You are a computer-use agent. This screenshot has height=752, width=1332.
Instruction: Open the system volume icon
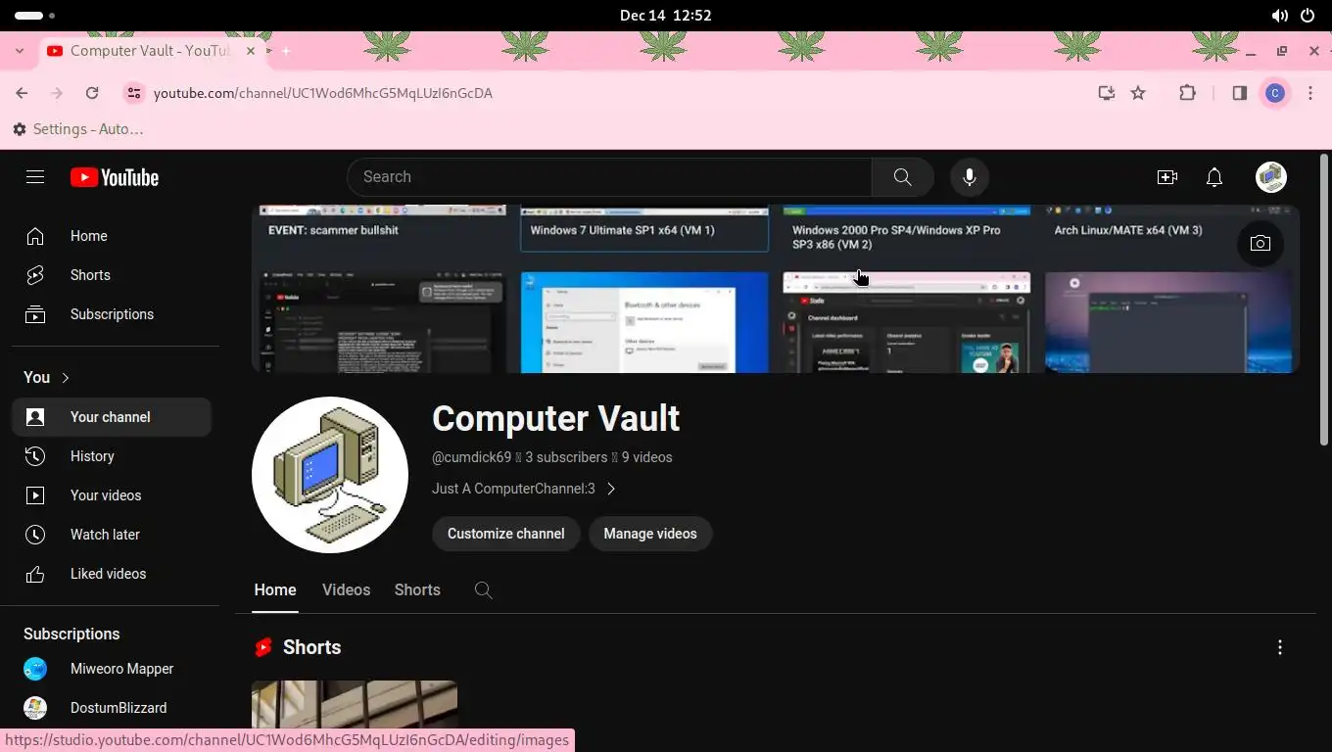(x=1279, y=16)
